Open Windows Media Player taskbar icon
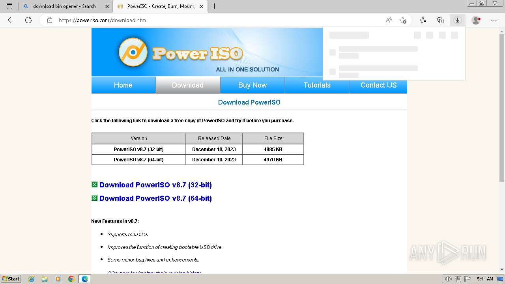 click(58, 279)
